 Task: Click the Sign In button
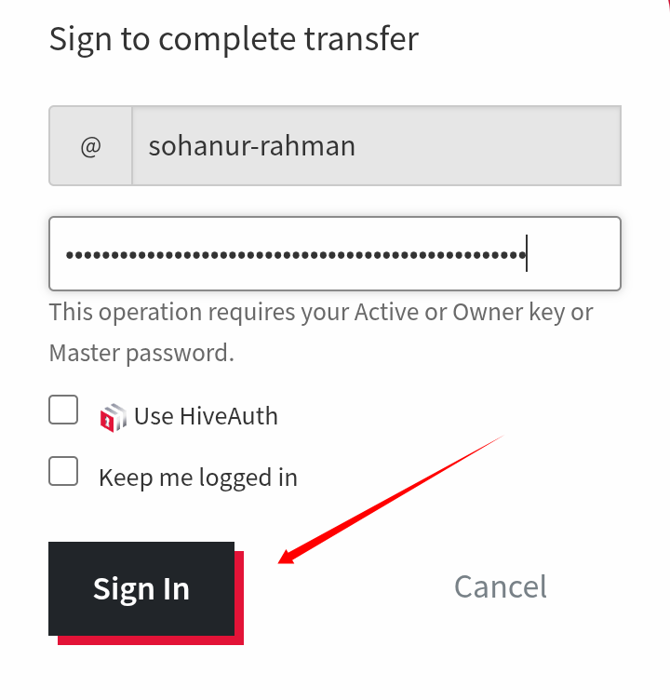[x=141, y=588]
